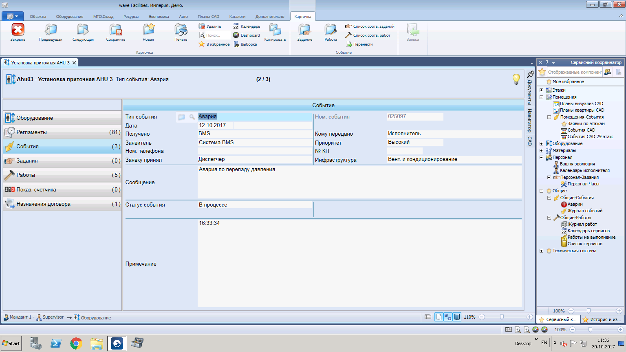The height and width of the screenshot is (352, 626).
Task: Open Список соотв. работ
Action: [368, 35]
